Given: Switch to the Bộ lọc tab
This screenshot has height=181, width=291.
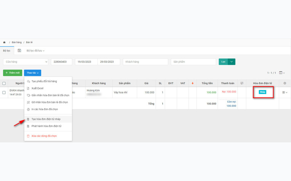Looking at the screenshot, I should tap(7, 51).
